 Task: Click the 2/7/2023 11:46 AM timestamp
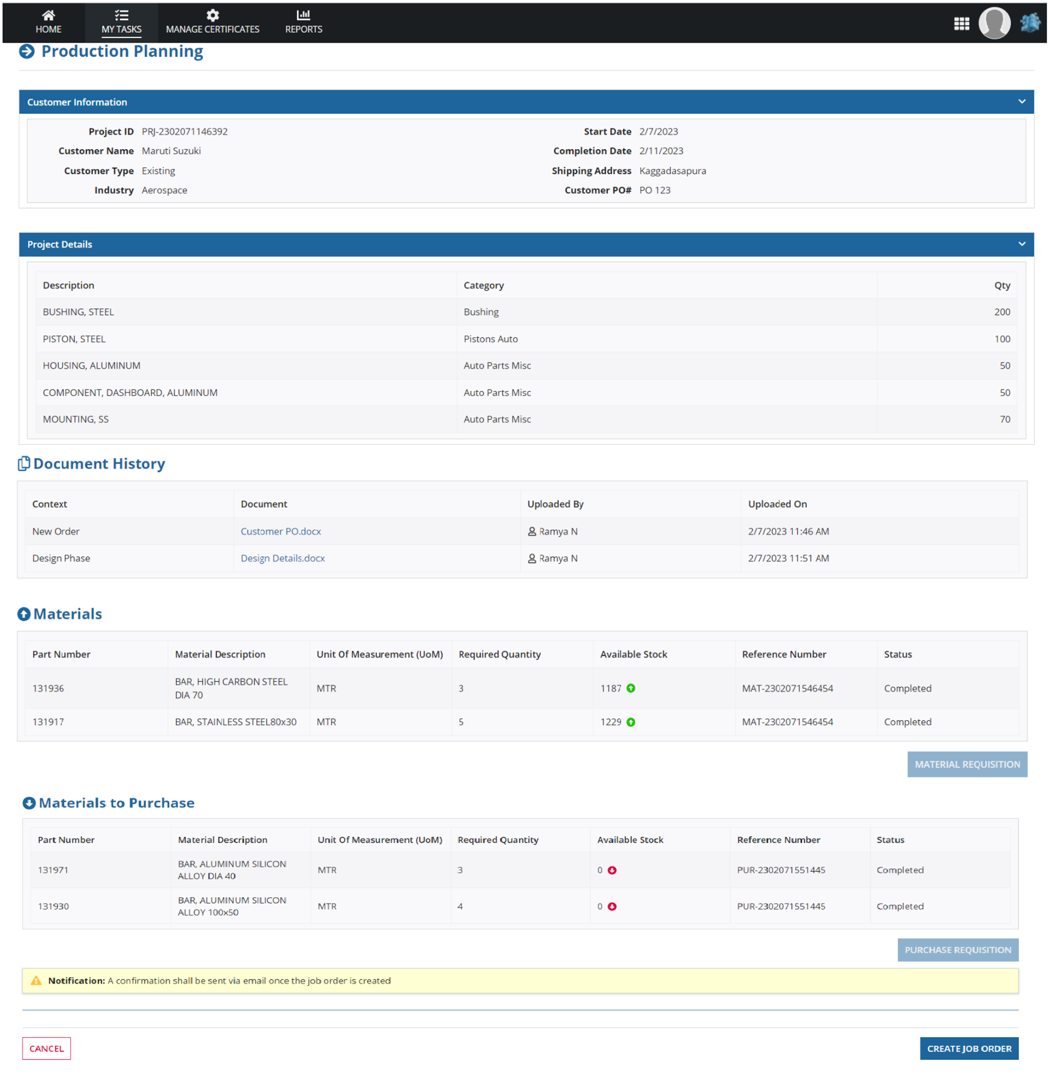point(788,531)
